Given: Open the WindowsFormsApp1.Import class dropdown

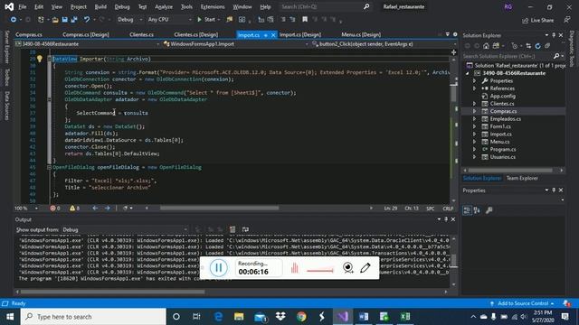Looking at the screenshot, I should coord(235,44).
